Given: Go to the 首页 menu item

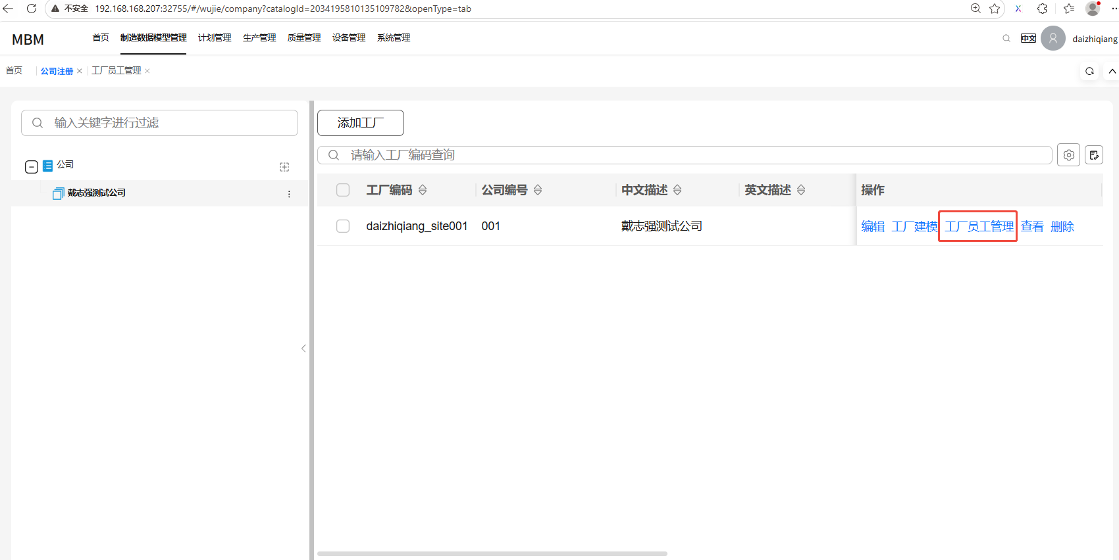Looking at the screenshot, I should [101, 38].
